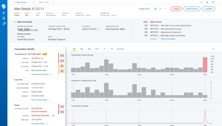Image resolution: width=222 pixels, height=126 pixels.
Task: Mark the alert as Fraud
Action: tap(176, 9)
